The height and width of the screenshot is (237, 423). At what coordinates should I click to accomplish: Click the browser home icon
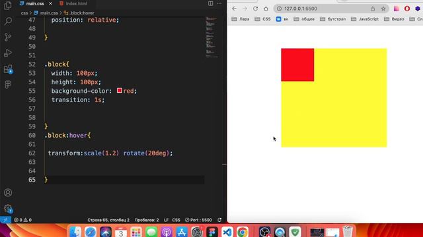[x=266, y=9]
